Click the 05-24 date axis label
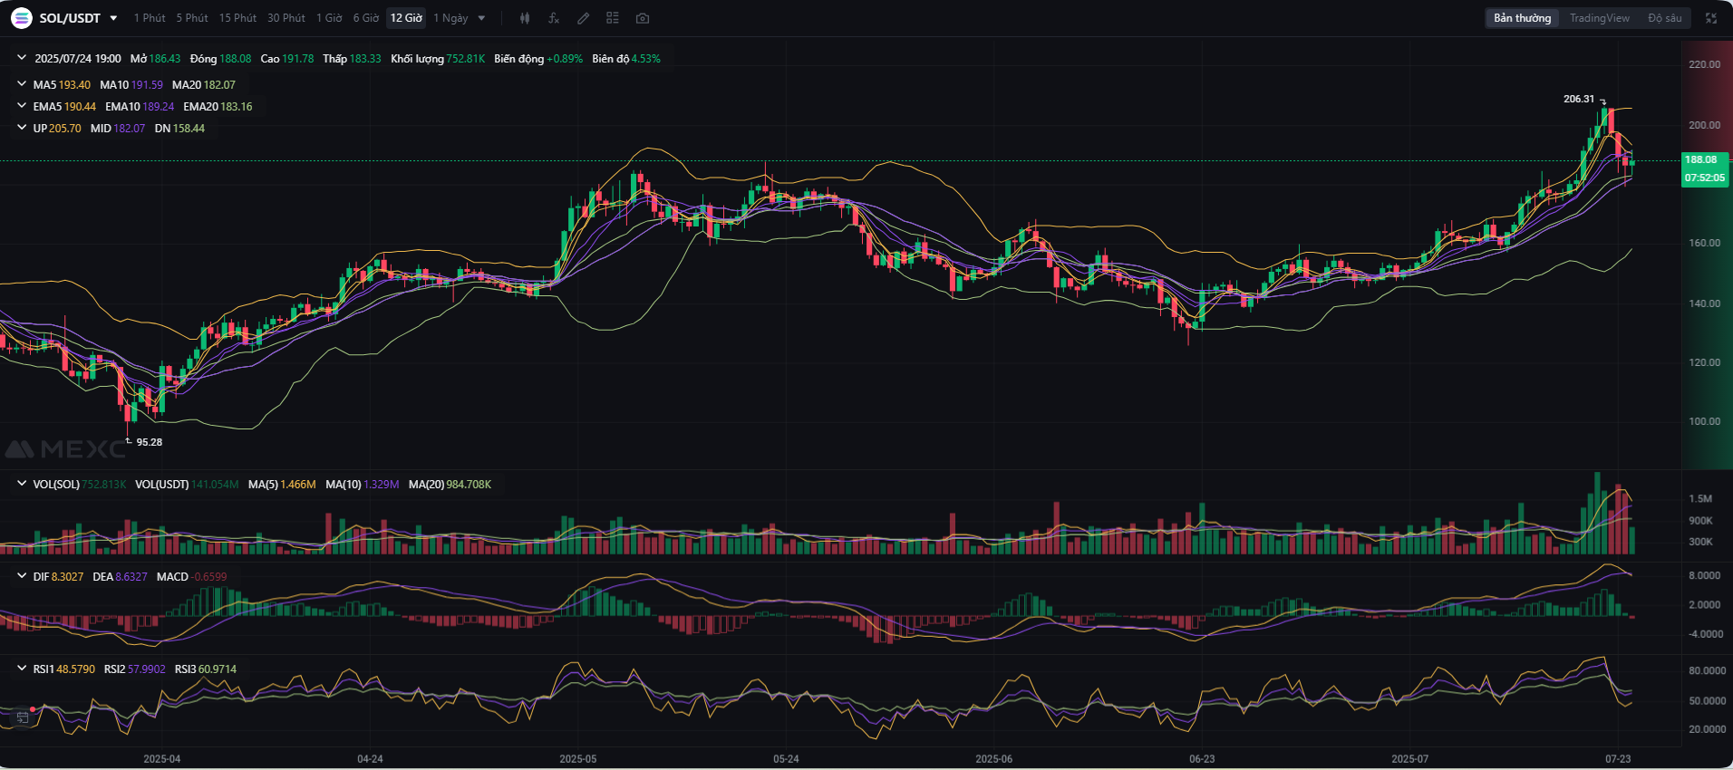The height and width of the screenshot is (770, 1733). (786, 759)
